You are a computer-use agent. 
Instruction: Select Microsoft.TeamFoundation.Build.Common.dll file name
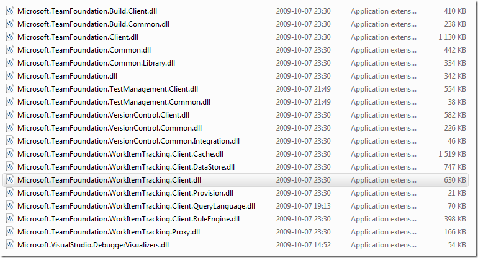pyautogui.click(x=93, y=24)
